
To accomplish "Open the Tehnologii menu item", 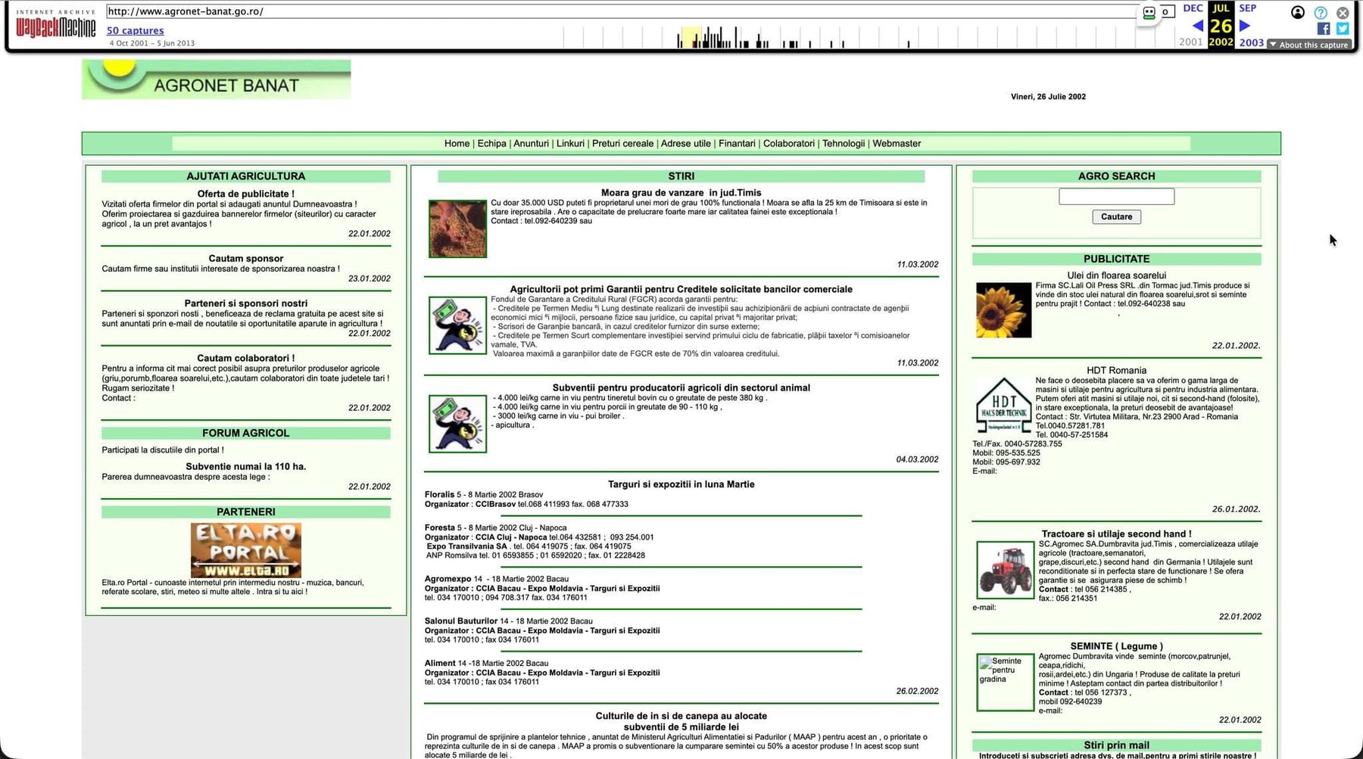I will 844,144.
